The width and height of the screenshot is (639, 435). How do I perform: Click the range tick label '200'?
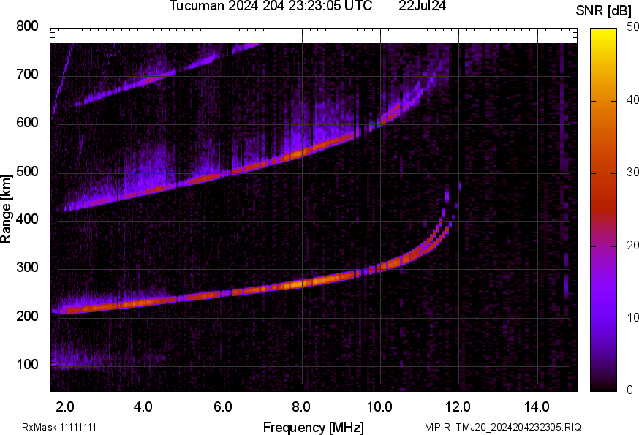click(x=27, y=316)
